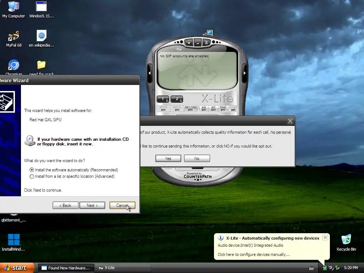Click the X-Lite status arrows indicator icon

pos(179,49)
